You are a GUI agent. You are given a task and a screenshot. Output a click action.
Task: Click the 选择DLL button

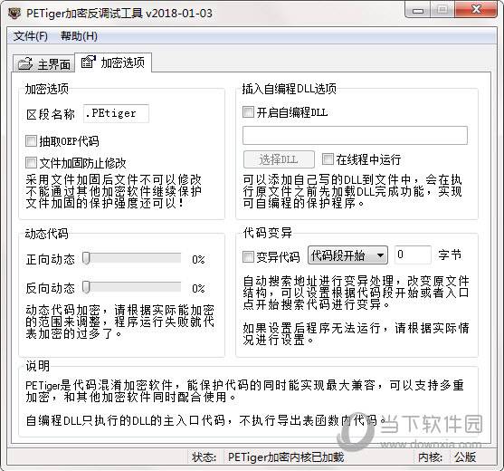point(279,159)
